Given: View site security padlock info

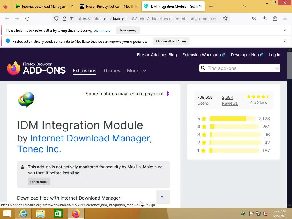Looking at the screenshot, I should pyautogui.click(x=64, y=18).
